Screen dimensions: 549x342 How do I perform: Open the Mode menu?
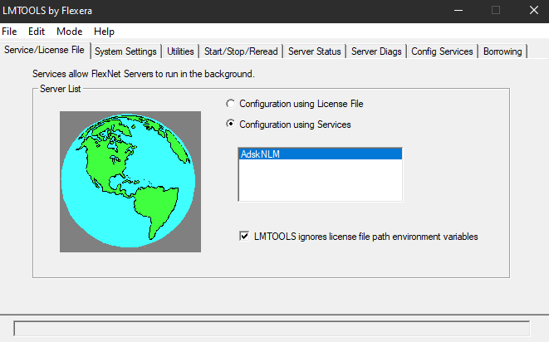[69, 32]
